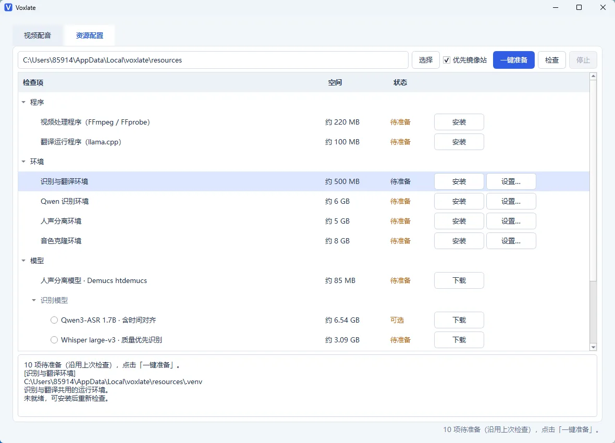The height and width of the screenshot is (443, 615).
Task: Open settings for 人声分离环境
Action: tap(511, 221)
